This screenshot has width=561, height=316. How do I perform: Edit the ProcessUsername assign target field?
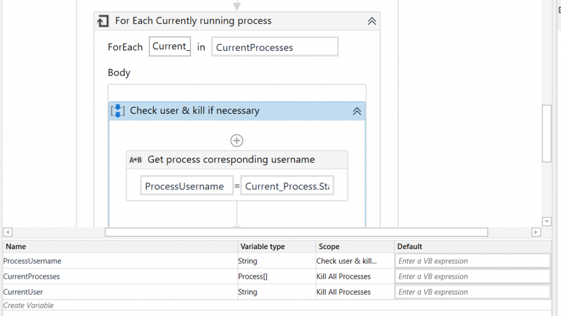coord(187,186)
